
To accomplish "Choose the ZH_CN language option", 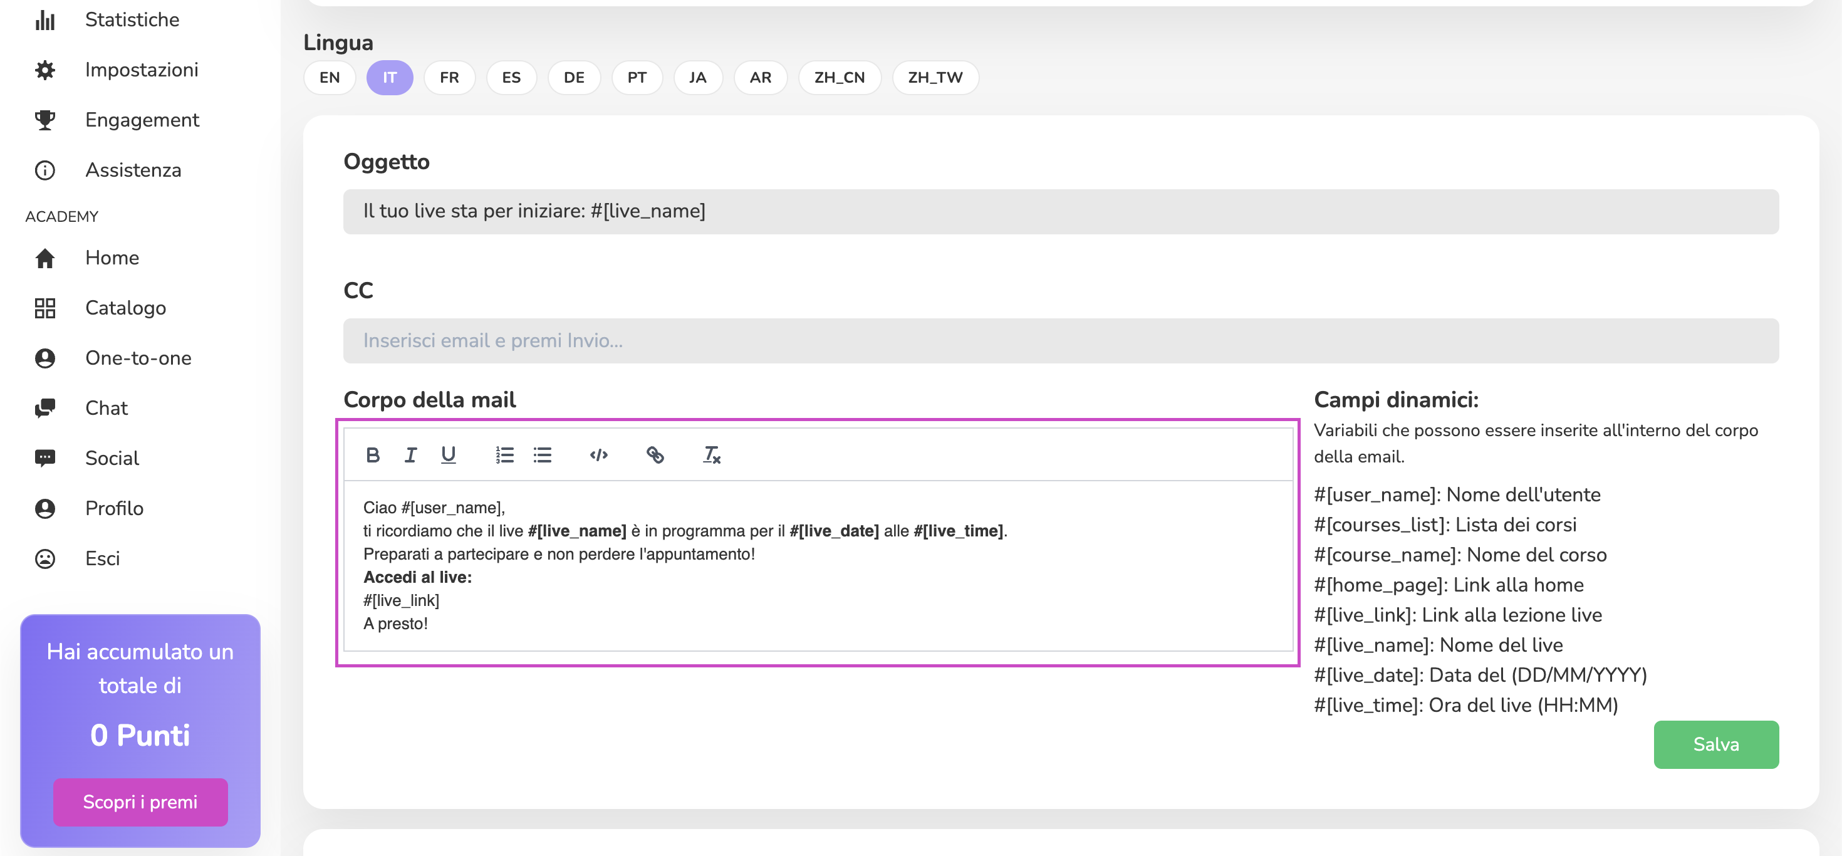I will point(840,77).
